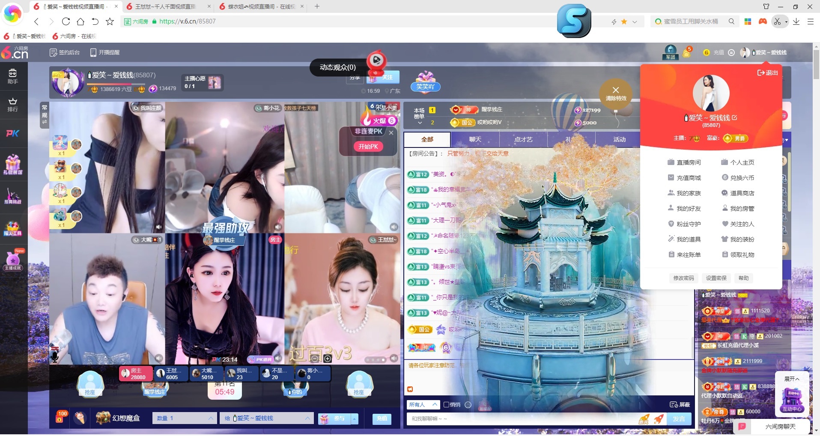Click the 充值 recharge coin icon in the header
Image resolution: width=820 pixels, height=436 pixels.
coord(707,53)
